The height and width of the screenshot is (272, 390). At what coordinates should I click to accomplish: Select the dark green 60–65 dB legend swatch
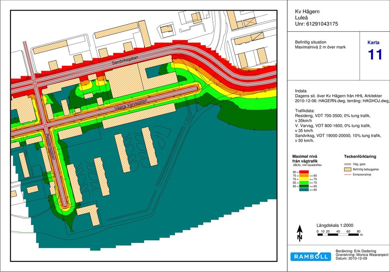[x=304, y=186]
